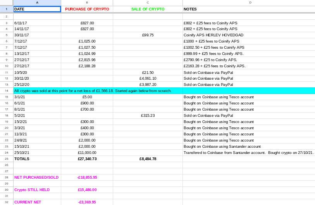Click date cell 11/3/21
The image size is (315, 205).
[x=37, y=134]
